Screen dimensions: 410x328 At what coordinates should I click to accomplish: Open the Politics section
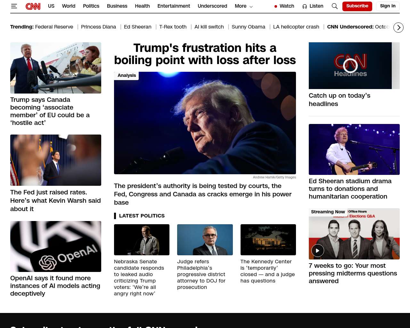click(x=91, y=6)
